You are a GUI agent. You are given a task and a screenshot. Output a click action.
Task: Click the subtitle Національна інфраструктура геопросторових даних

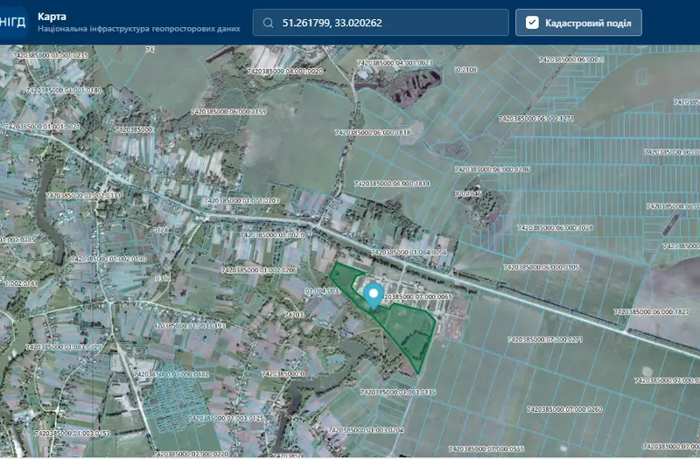[x=139, y=29]
